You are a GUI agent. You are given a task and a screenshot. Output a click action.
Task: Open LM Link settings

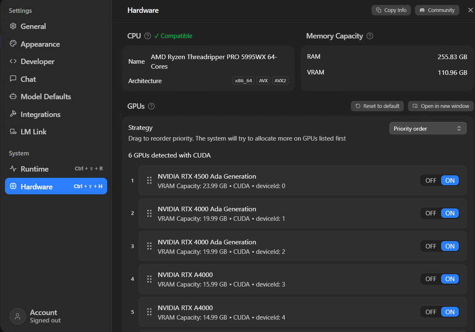point(32,131)
